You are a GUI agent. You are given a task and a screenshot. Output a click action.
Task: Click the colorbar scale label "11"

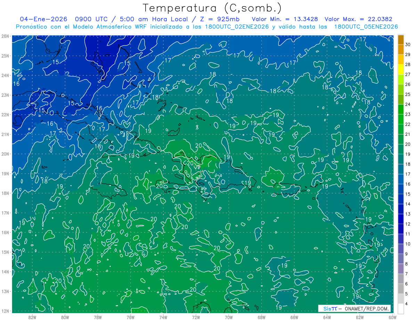[408, 234]
